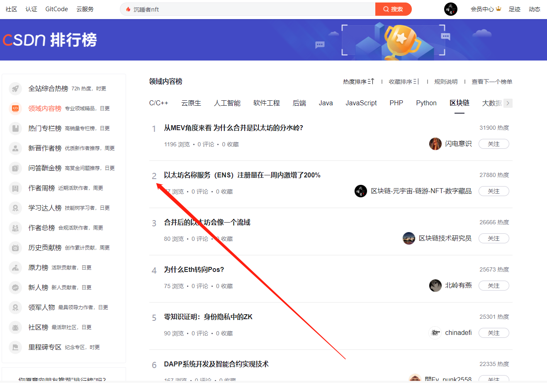Switch to the 人工智能 tab
Image resolution: width=547 pixels, height=383 pixels.
[227, 103]
